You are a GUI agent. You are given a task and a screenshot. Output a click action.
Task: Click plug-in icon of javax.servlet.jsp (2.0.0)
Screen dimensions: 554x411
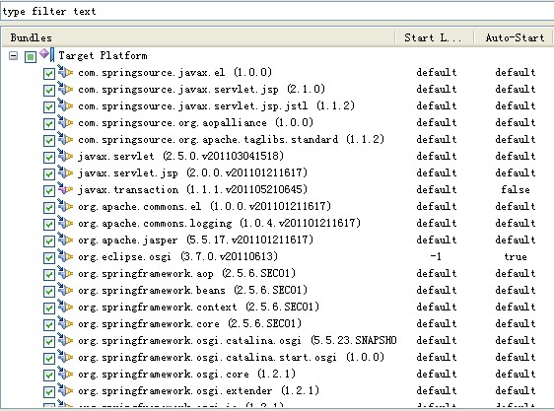pyautogui.click(x=65, y=172)
